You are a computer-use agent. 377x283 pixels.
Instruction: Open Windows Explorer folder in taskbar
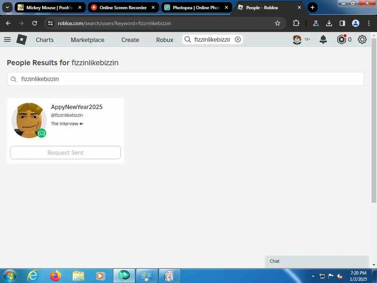[x=78, y=276]
